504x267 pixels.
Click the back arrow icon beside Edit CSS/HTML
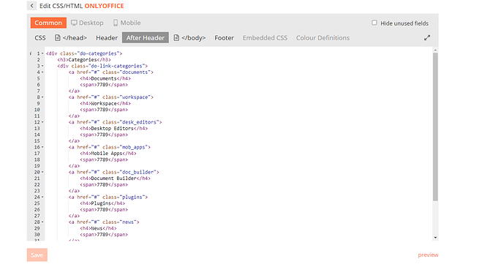tap(31, 6)
